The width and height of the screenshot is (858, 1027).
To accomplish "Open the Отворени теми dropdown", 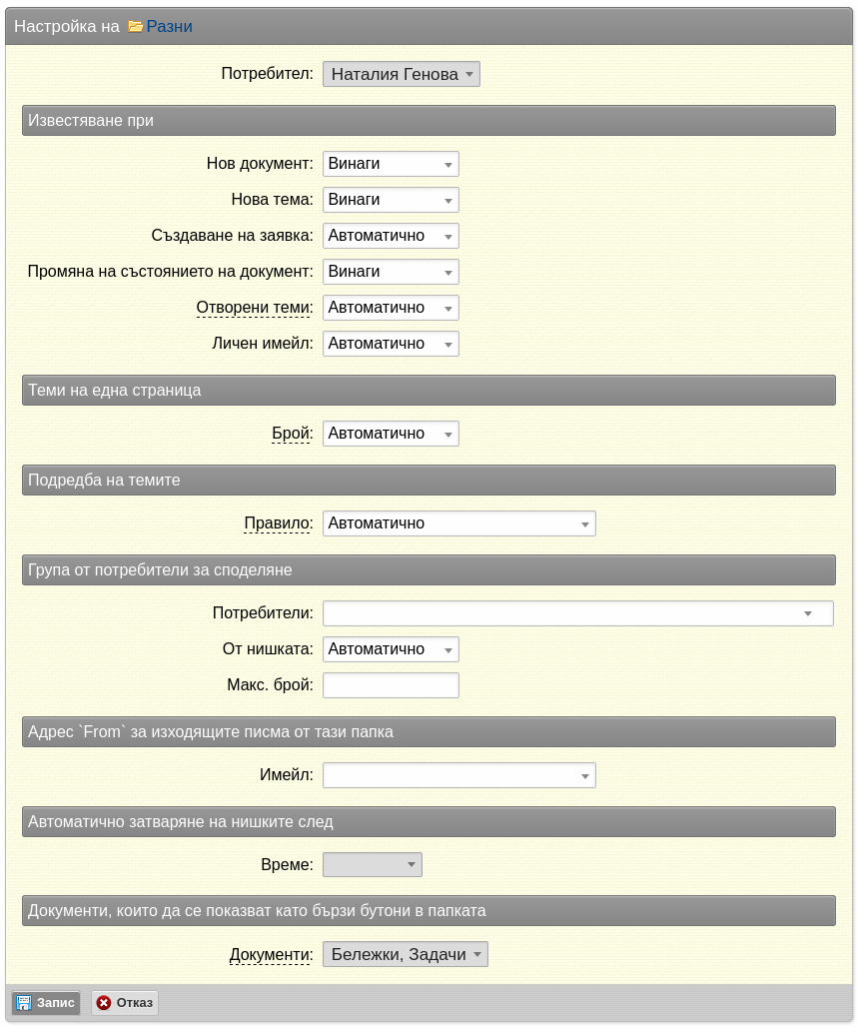I will coord(391,308).
